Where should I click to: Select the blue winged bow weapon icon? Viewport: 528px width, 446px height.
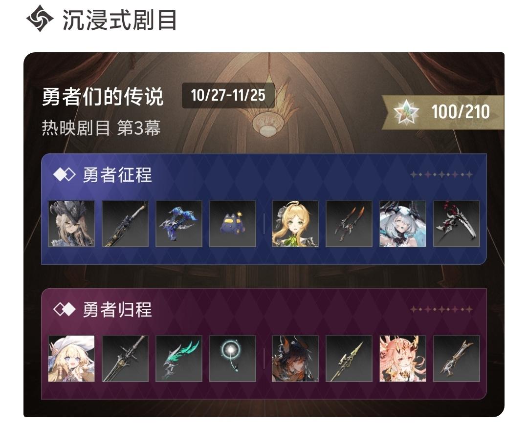coord(179,224)
